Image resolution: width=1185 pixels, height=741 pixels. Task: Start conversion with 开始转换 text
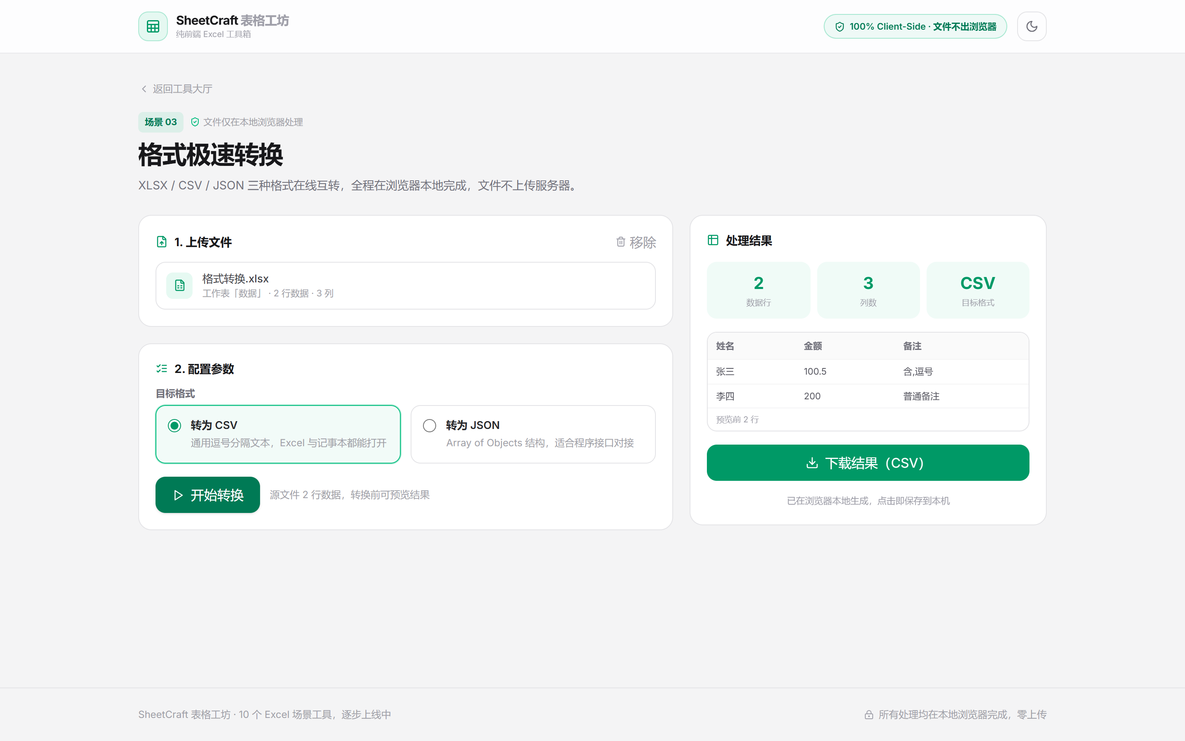[217, 496]
